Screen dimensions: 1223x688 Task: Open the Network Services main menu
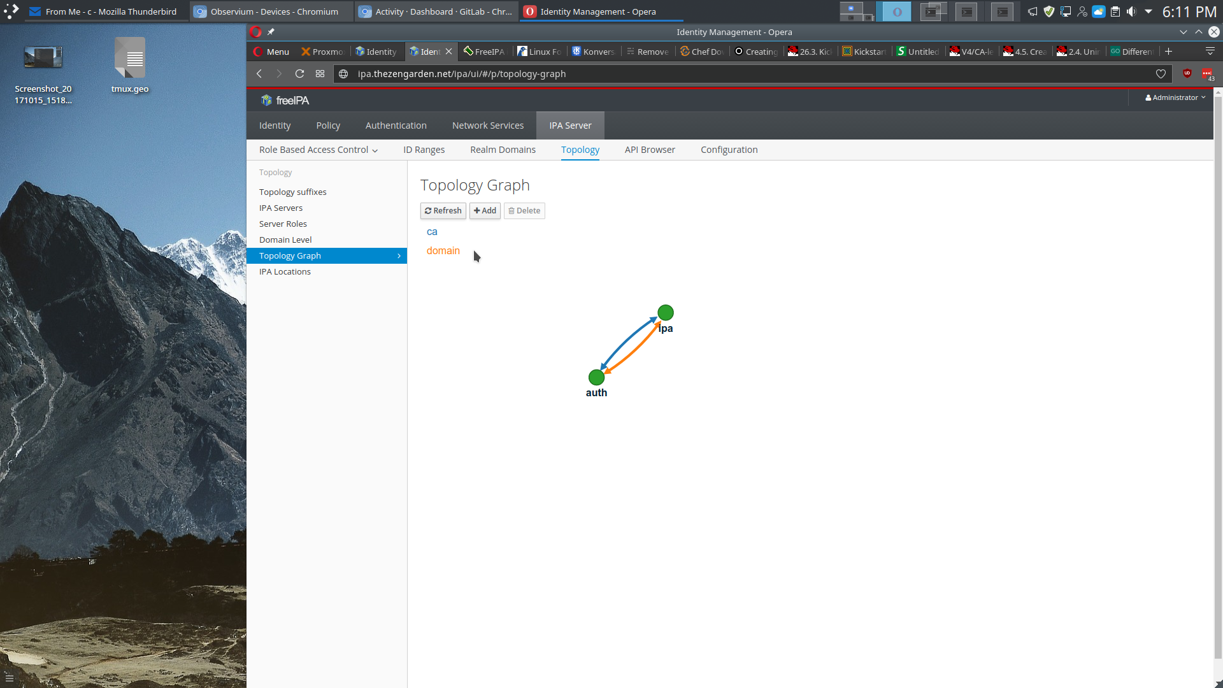coord(488,125)
